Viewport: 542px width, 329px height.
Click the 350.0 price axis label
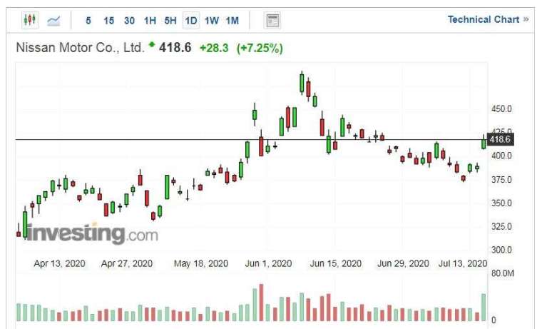pyautogui.click(x=501, y=203)
